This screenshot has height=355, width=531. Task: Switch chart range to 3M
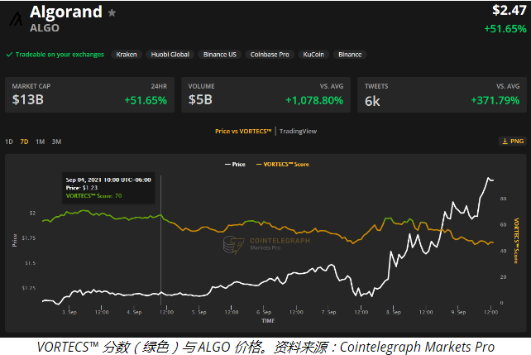click(x=56, y=142)
